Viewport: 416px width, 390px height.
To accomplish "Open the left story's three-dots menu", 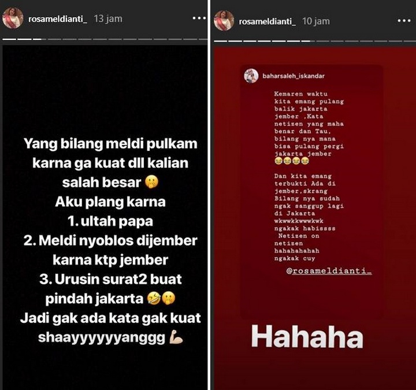I will (199, 18).
